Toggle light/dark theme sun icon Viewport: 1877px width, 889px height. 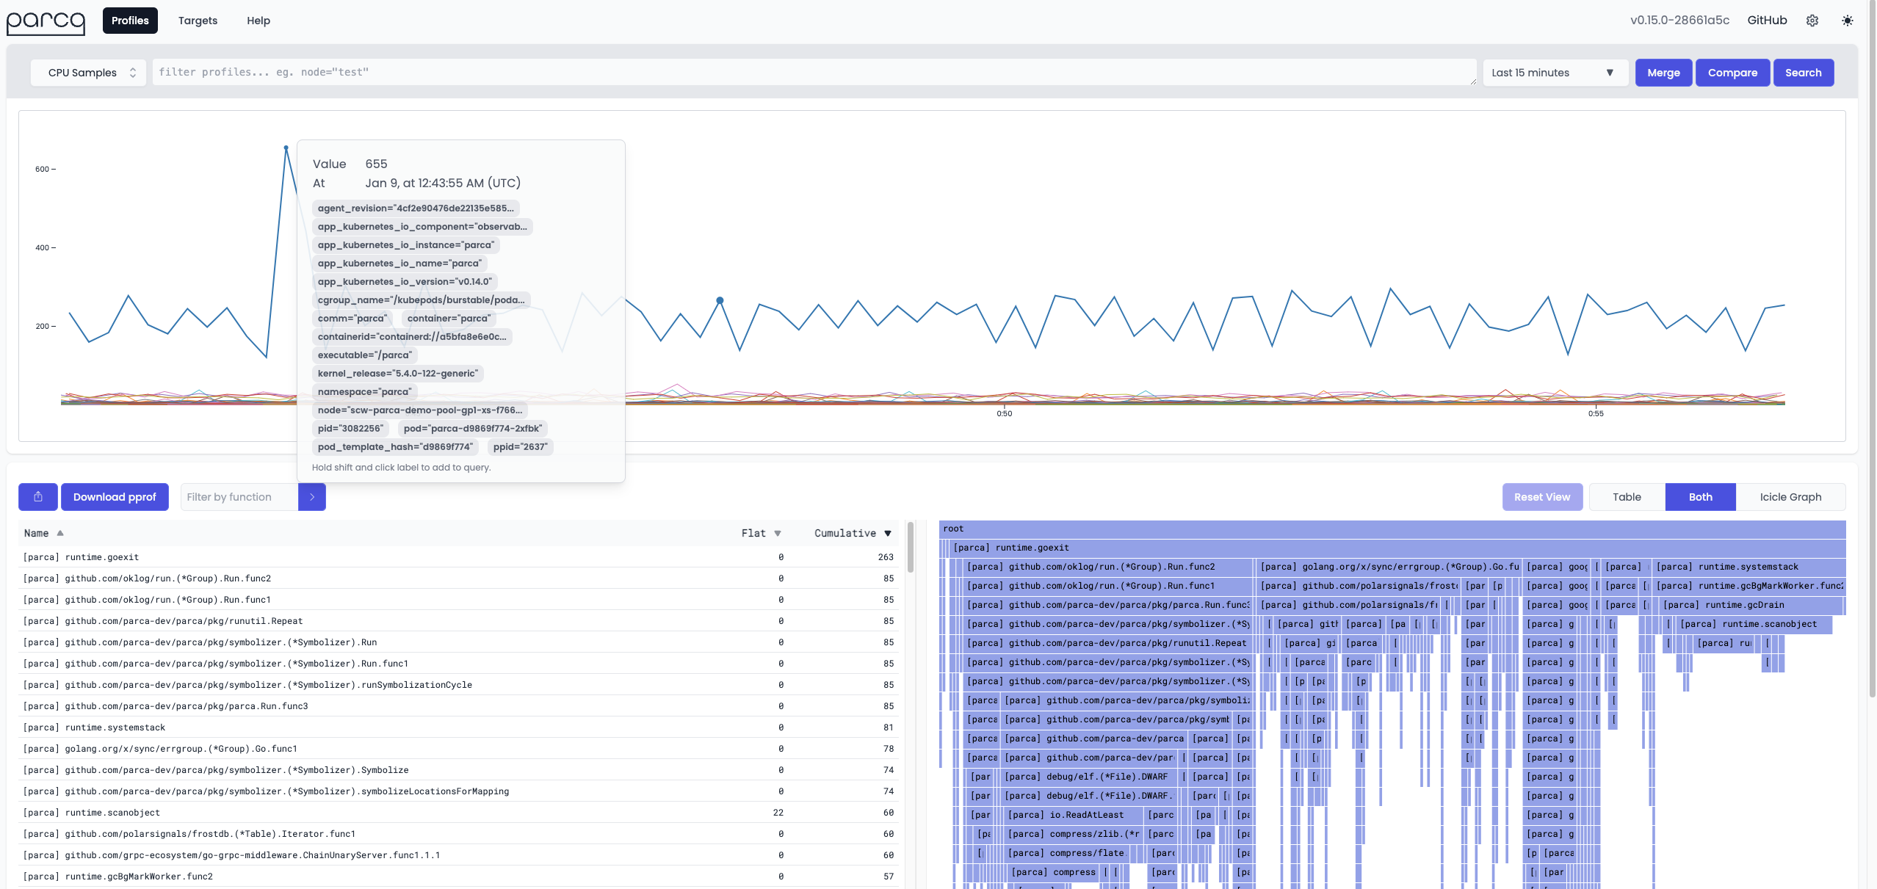pos(1848,21)
